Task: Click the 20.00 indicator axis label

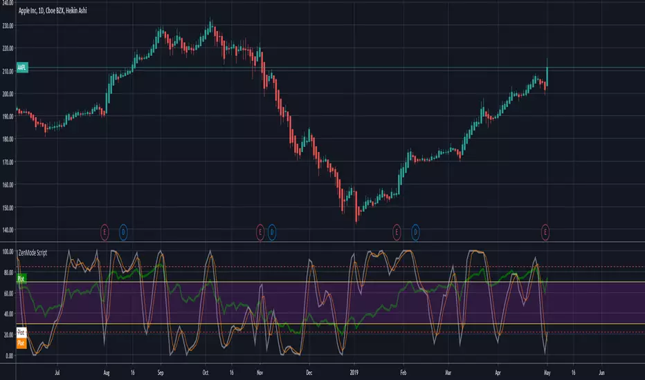Action: point(8,335)
